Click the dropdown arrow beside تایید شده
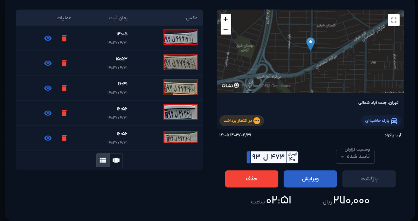 coord(342,157)
